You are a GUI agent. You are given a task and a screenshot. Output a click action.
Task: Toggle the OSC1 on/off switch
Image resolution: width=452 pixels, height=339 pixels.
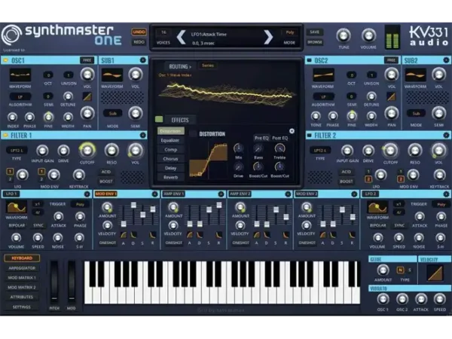coord(5,60)
